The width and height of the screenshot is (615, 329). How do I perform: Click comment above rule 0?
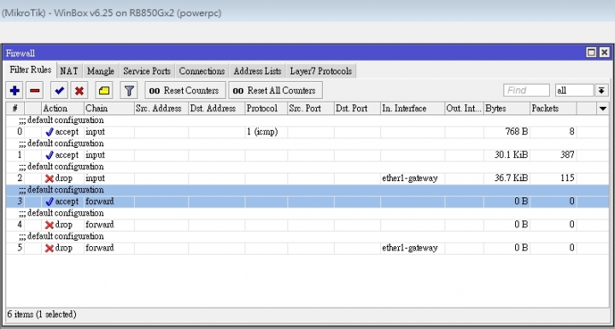click(x=61, y=120)
